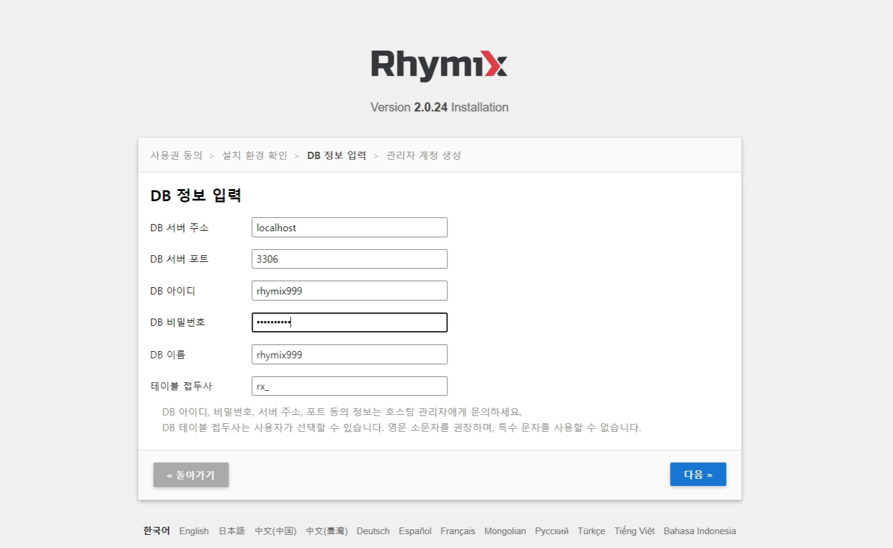Click the hint recommending 영문 소문자

[x=402, y=428]
